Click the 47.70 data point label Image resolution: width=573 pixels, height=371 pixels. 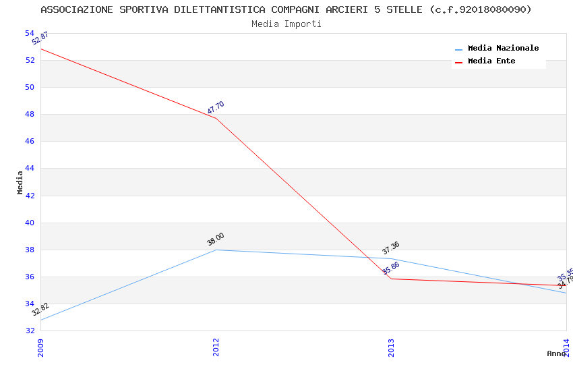tap(216, 108)
